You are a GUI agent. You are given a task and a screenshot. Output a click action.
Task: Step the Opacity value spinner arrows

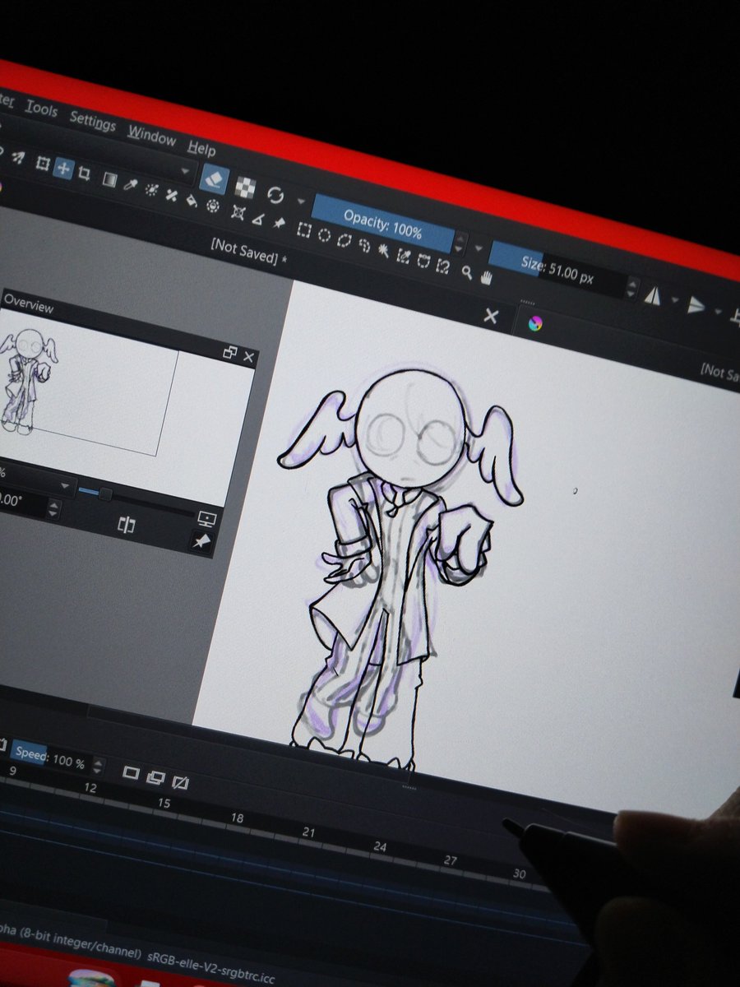460,243
